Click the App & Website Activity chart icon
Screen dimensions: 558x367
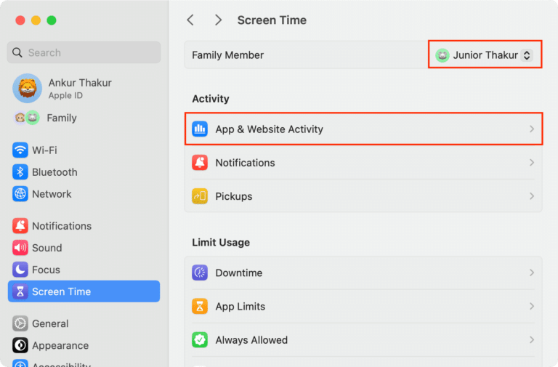point(200,129)
